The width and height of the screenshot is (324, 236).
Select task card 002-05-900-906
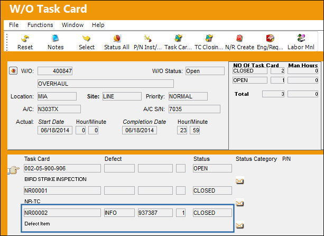click(x=62, y=168)
